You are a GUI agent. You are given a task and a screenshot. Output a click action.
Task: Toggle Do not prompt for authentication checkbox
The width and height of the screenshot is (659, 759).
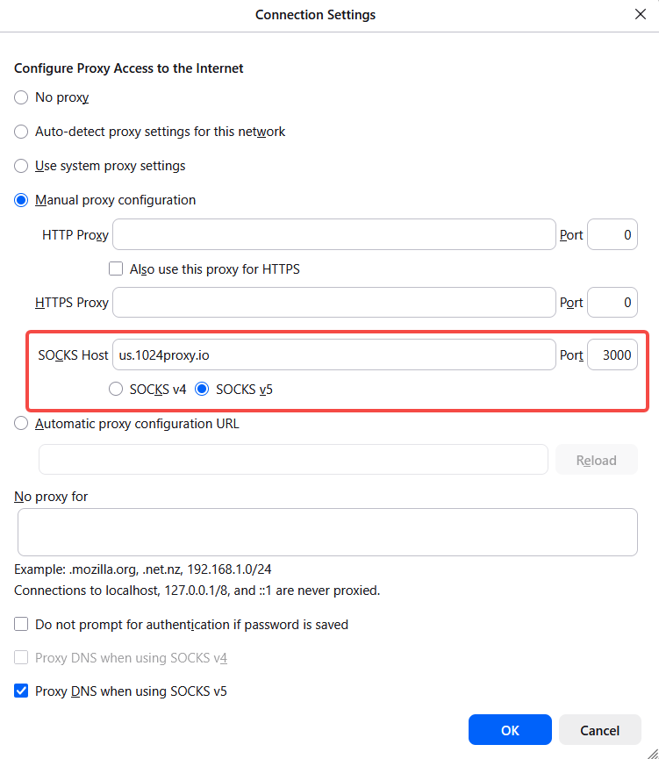pyautogui.click(x=21, y=625)
